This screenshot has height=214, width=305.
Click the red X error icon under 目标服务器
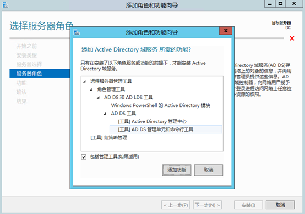point(292,38)
